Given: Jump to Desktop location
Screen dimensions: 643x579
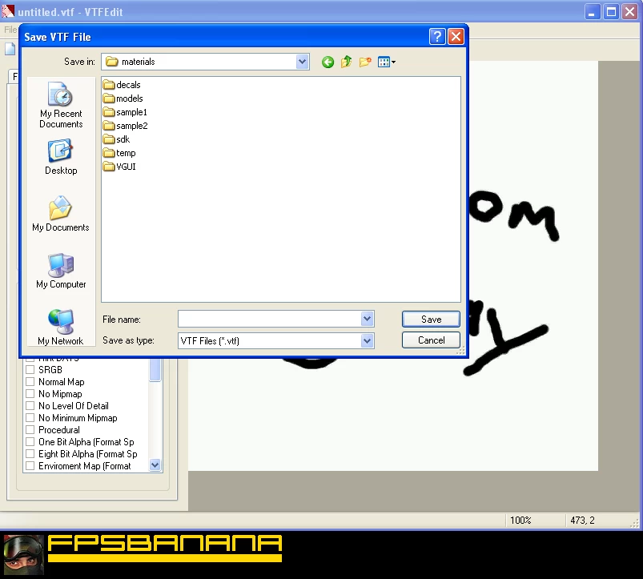Looking at the screenshot, I should [61, 157].
